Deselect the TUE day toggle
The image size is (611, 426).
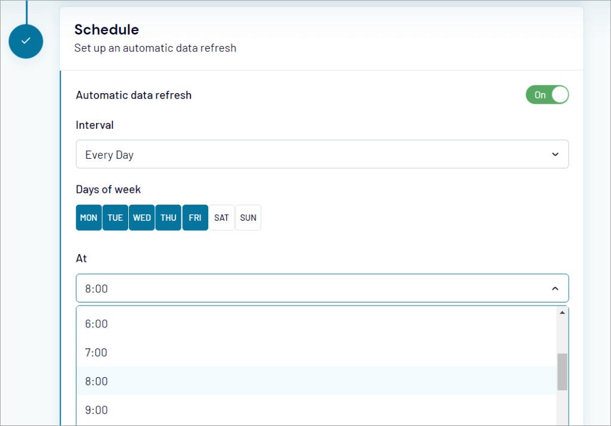[115, 217]
